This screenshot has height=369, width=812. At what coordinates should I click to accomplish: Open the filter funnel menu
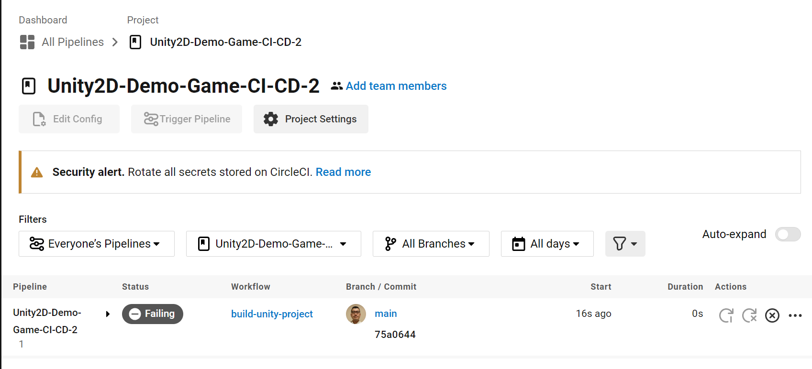(x=625, y=244)
